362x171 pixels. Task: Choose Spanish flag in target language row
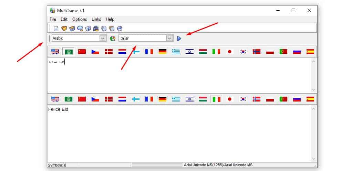tap(310, 99)
